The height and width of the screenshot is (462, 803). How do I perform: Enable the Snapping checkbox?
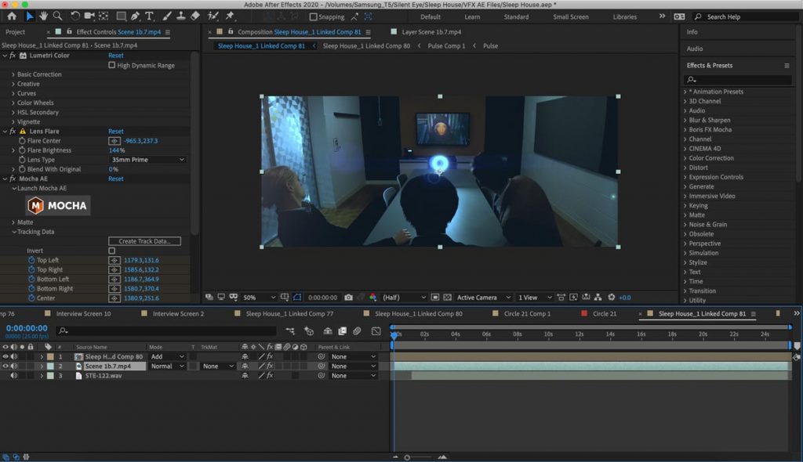pyautogui.click(x=314, y=16)
